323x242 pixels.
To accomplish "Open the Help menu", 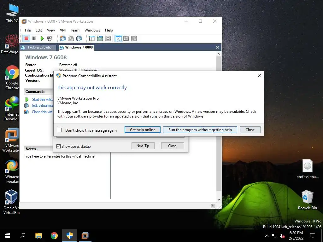I will tap(109, 30).
